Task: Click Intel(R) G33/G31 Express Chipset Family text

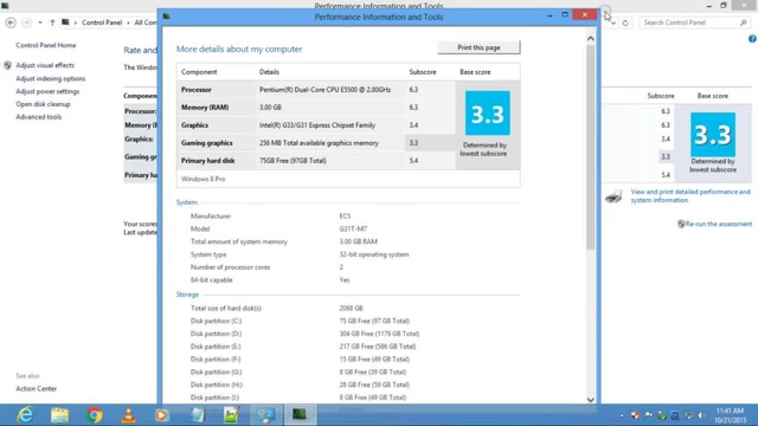Action: (317, 125)
